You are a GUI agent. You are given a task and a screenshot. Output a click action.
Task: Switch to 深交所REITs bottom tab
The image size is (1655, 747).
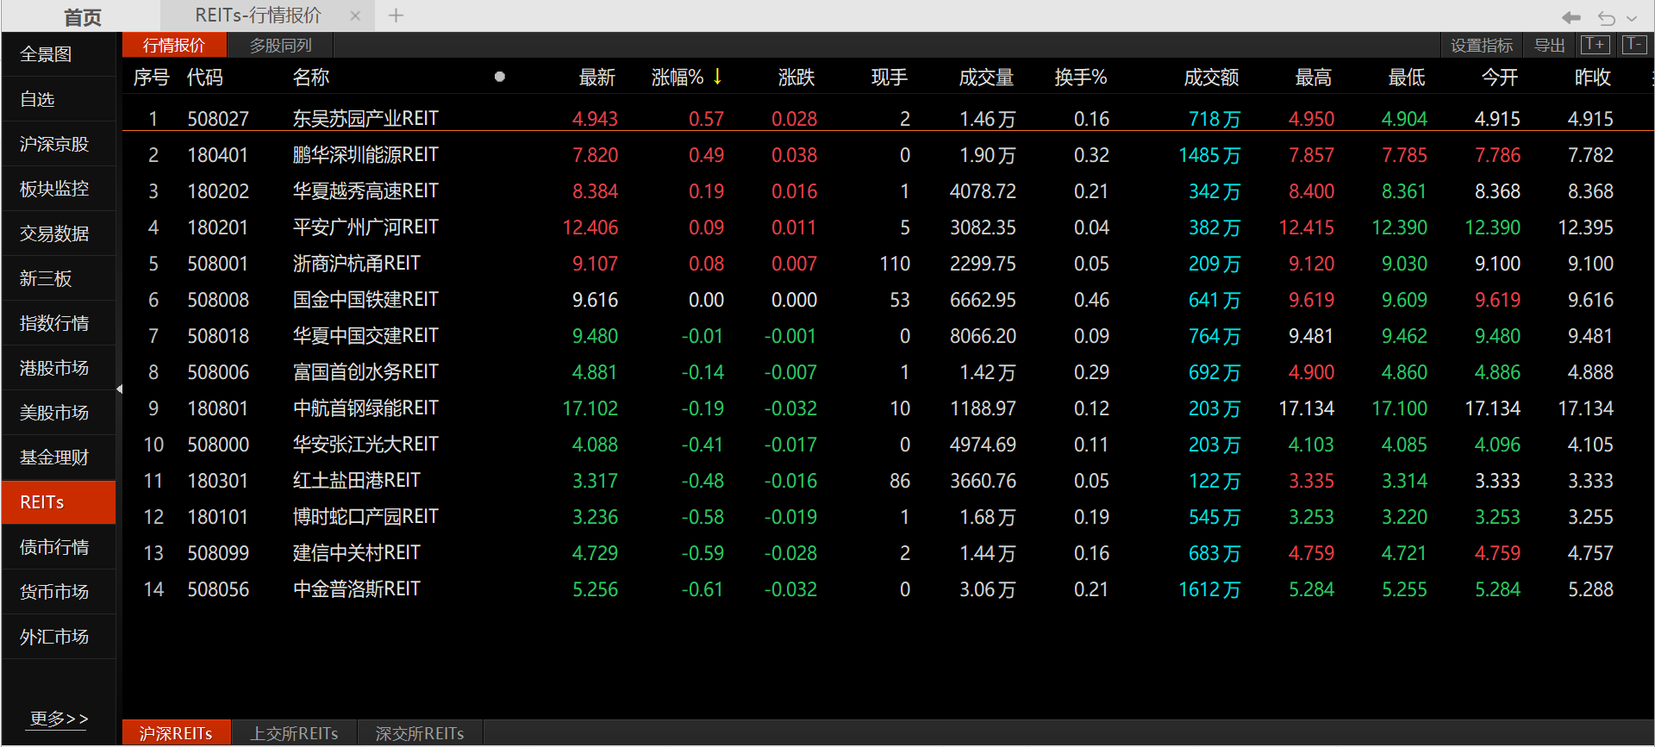(x=420, y=733)
